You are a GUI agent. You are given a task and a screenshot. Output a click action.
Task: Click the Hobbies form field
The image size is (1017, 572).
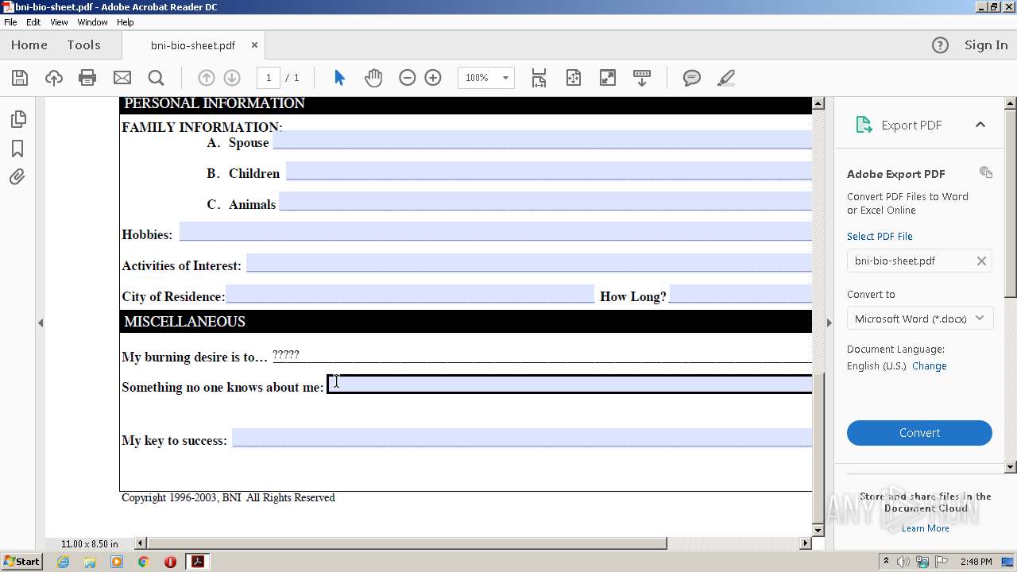pos(496,232)
